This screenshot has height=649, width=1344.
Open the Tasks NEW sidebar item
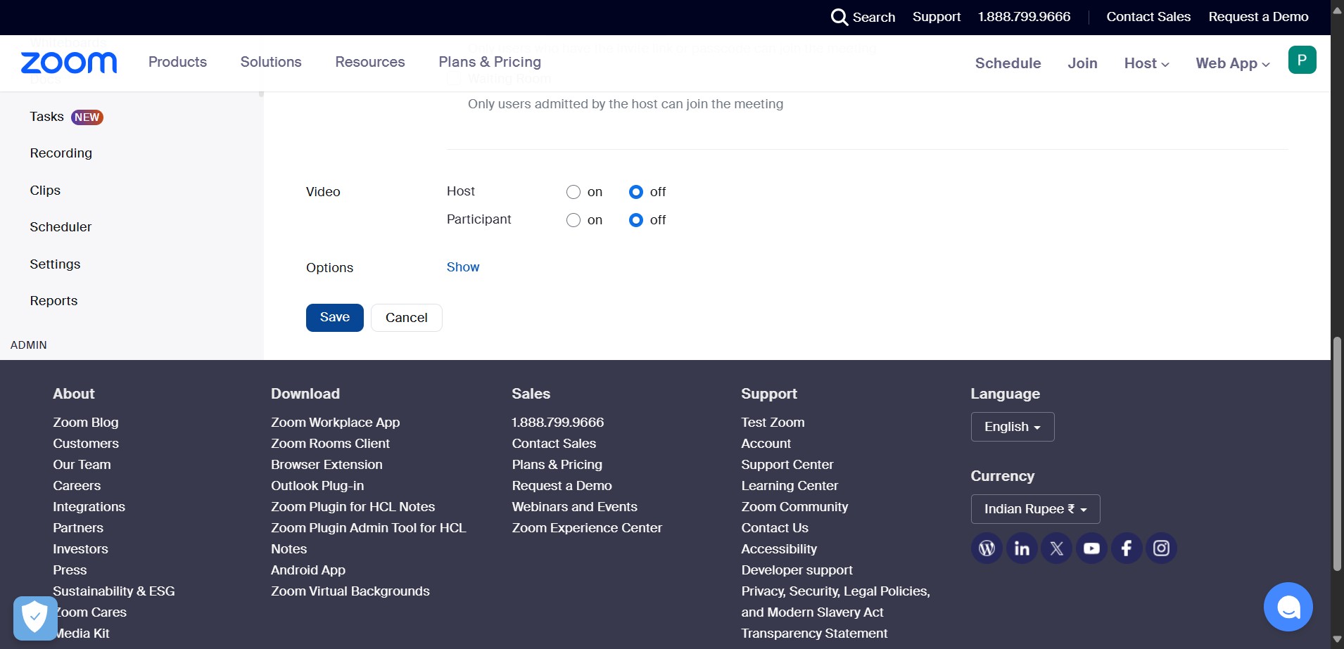coord(66,117)
